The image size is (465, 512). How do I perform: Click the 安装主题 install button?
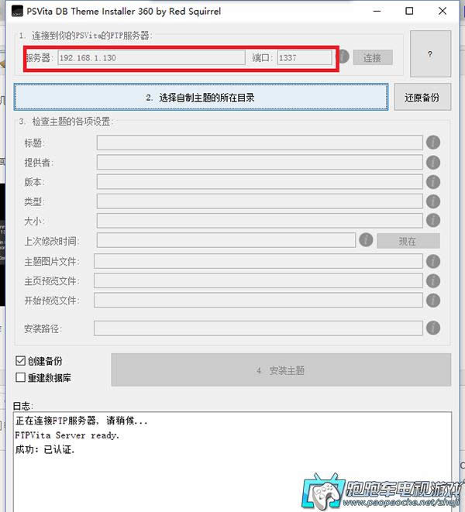coord(281,370)
